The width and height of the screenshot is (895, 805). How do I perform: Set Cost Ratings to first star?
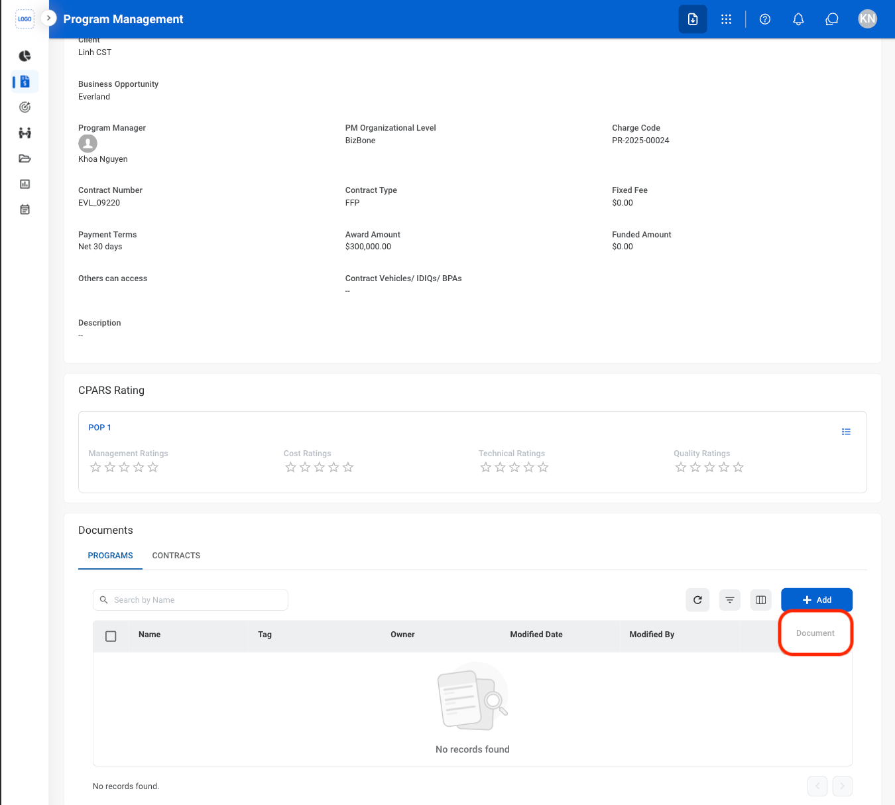tap(290, 467)
